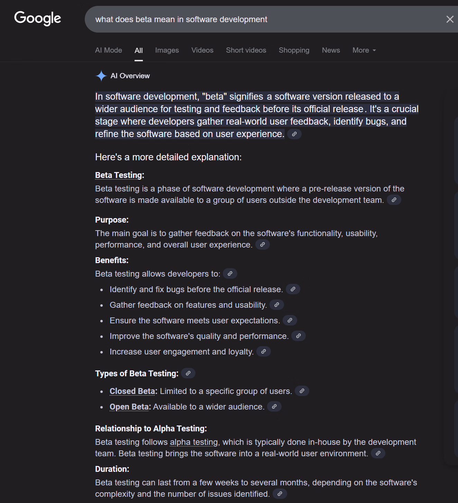
Task: Switch to AI Mode tab
Action: coord(109,50)
